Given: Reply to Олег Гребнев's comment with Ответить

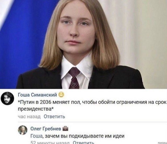Looking at the screenshot, I should tap(83, 142).
